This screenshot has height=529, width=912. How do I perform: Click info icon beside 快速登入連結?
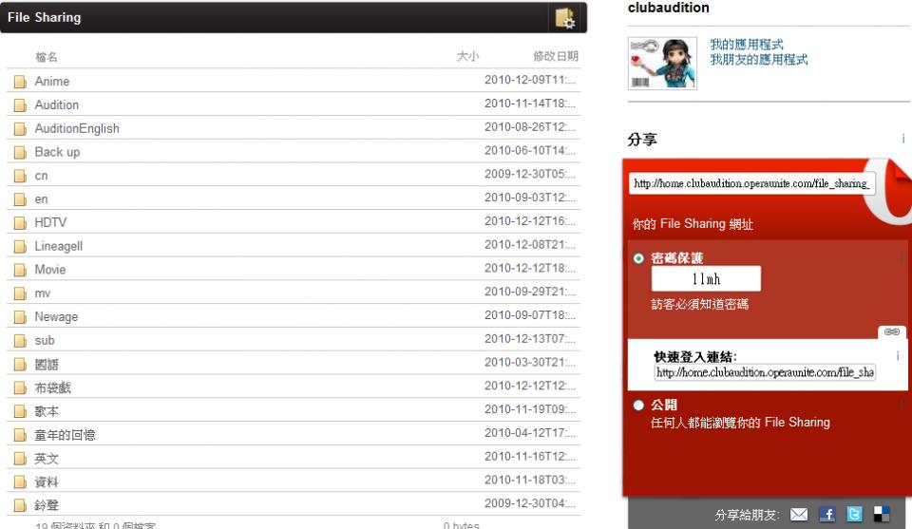coord(898,356)
